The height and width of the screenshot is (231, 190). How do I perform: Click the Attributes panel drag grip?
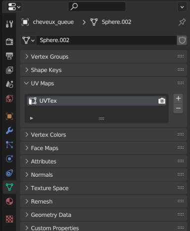pos(181,161)
